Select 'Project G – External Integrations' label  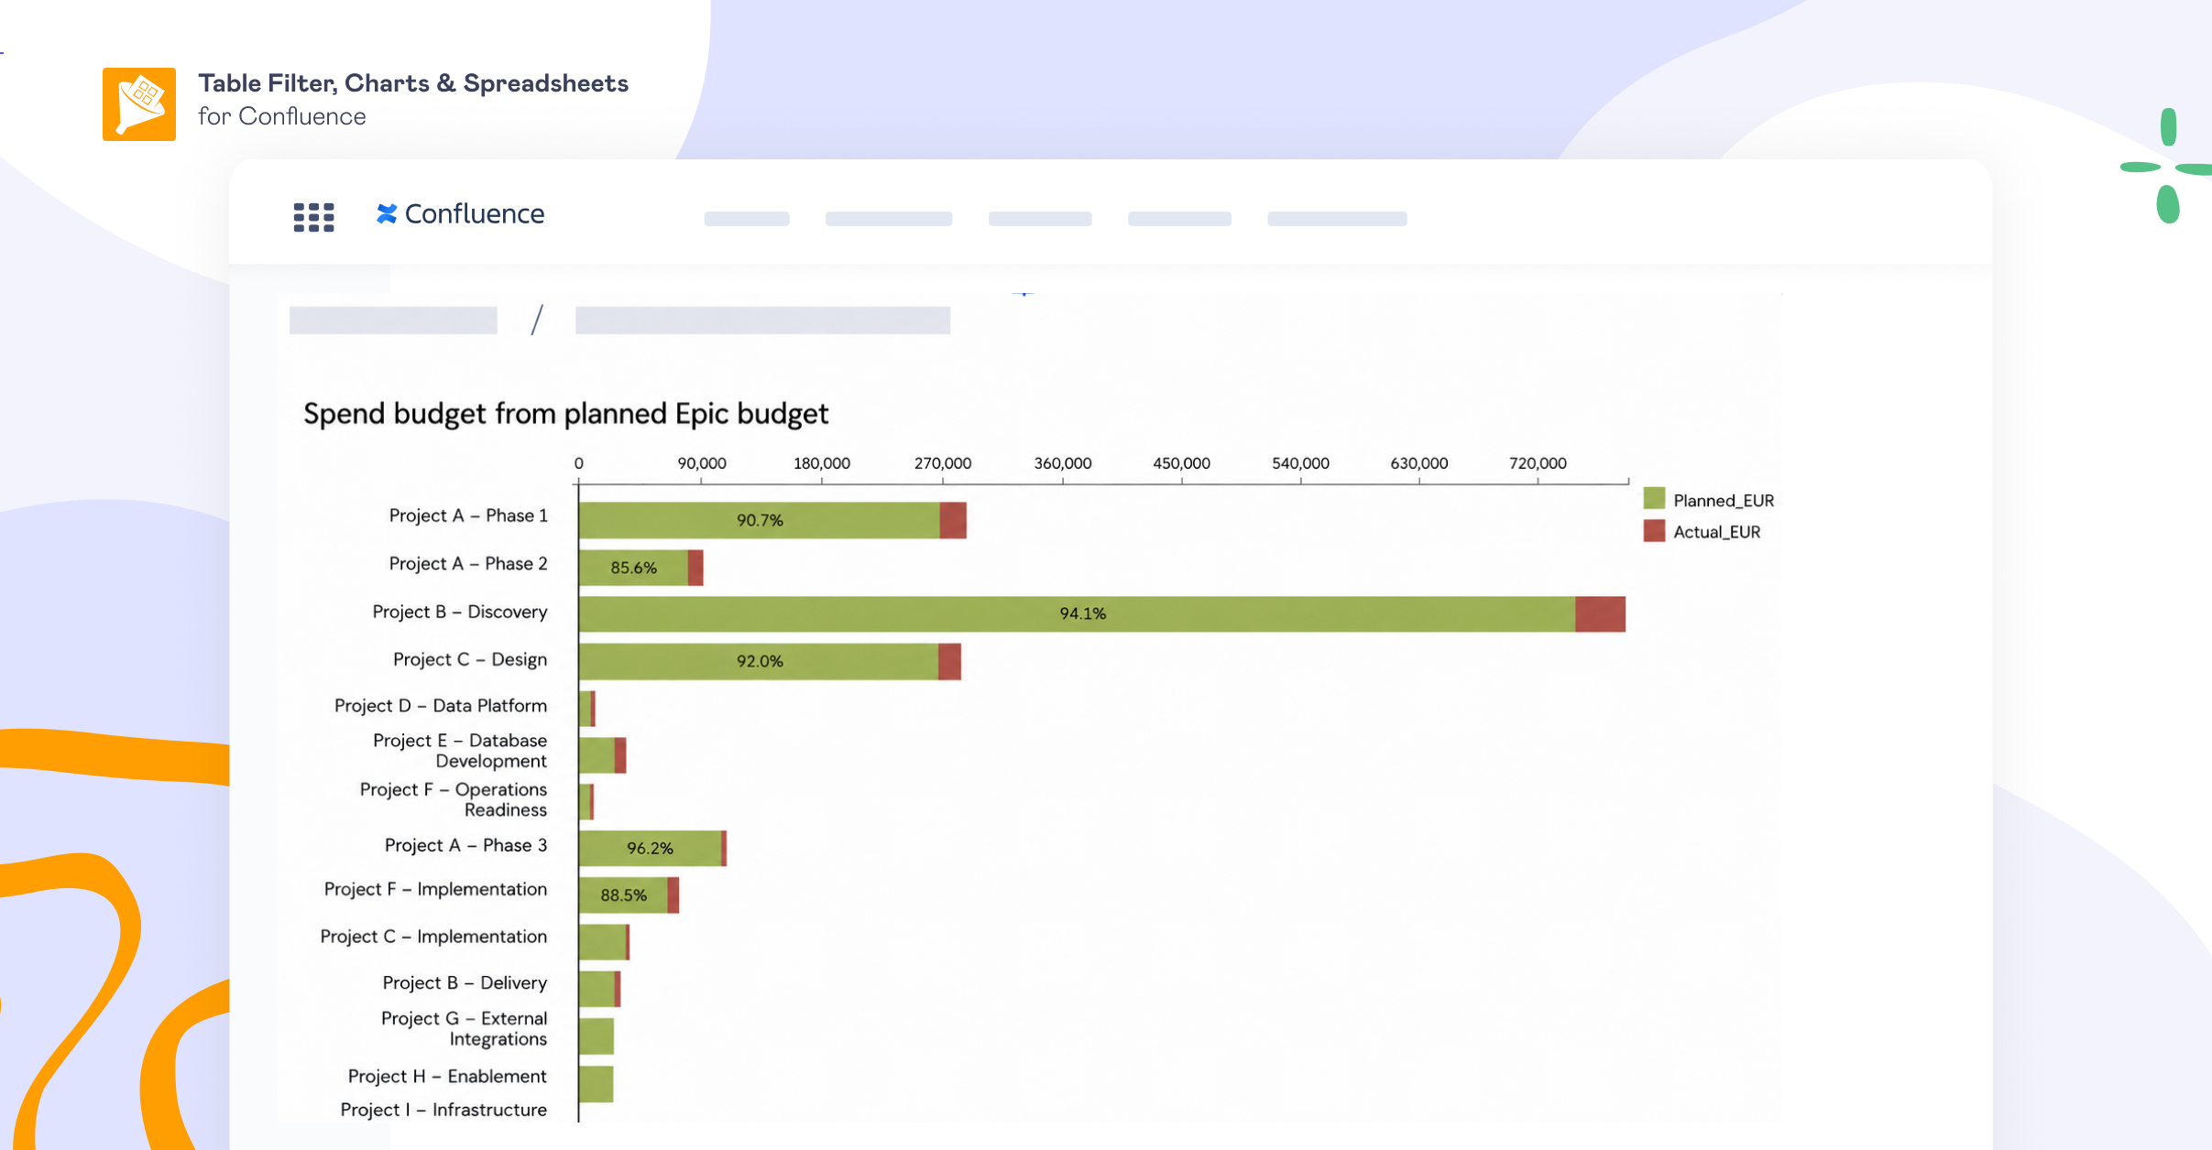pos(464,1028)
